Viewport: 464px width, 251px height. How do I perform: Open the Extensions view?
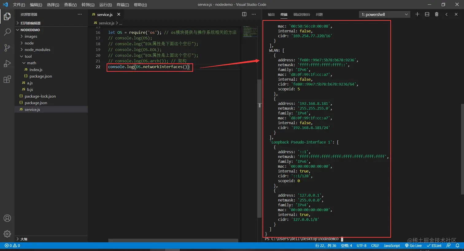click(7, 79)
